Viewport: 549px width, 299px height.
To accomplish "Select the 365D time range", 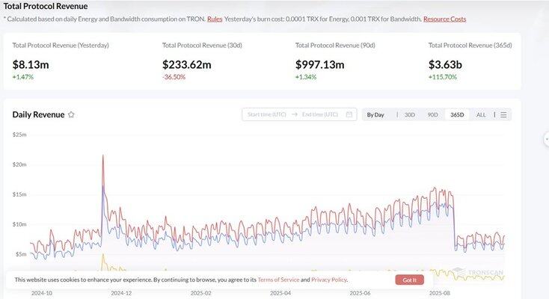I will [x=456, y=114].
